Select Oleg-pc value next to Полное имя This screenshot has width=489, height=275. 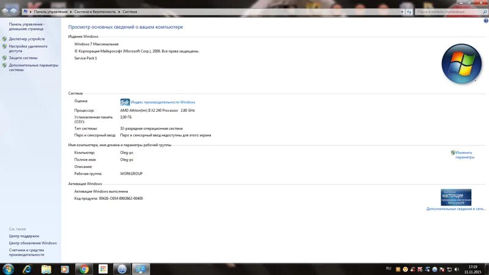click(x=127, y=159)
